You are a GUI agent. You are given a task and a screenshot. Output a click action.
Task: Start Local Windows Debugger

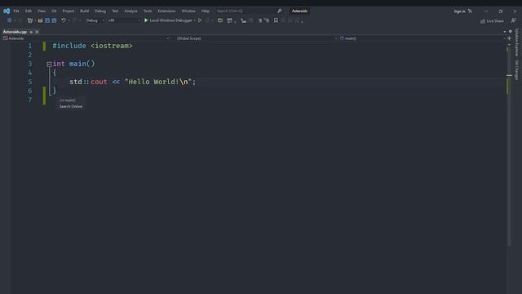169,20
